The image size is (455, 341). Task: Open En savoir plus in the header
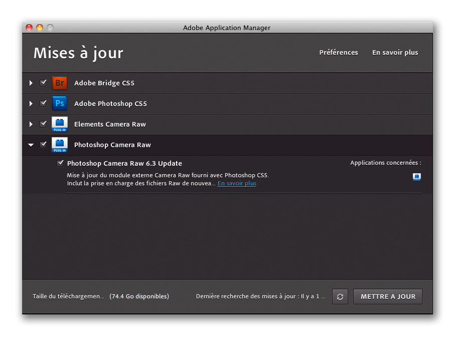point(395,53)
